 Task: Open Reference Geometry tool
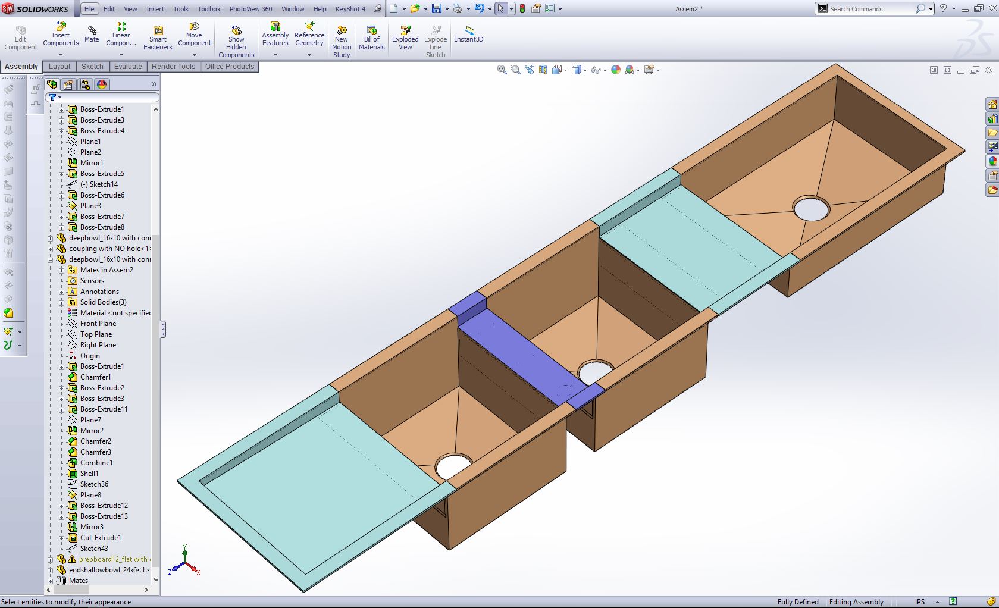click(x=309, y=35)
